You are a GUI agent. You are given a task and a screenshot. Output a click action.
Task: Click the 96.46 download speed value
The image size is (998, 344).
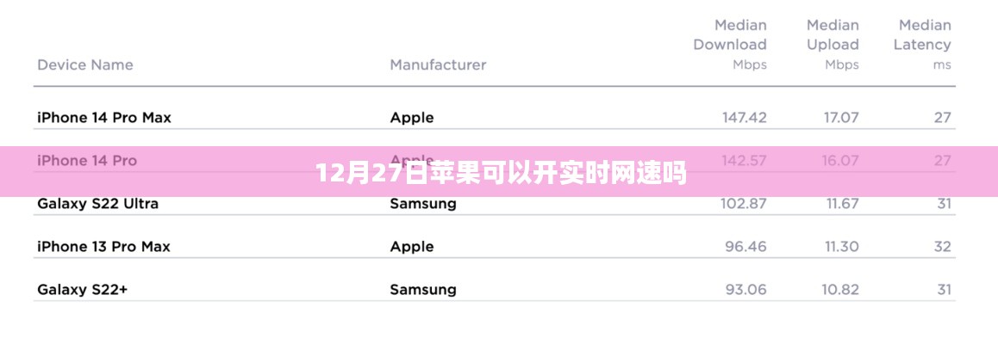745,247
